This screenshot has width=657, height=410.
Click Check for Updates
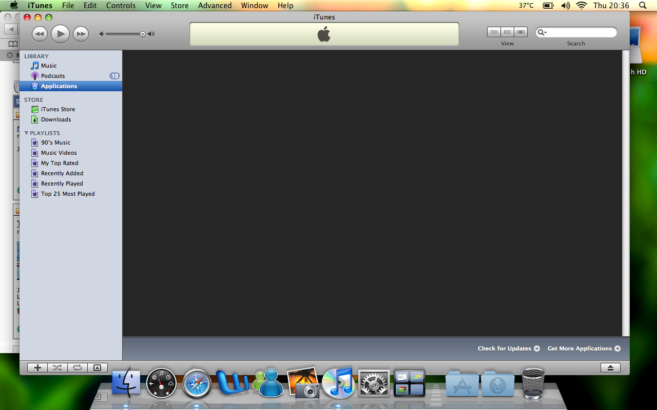[x=509, y=348]
